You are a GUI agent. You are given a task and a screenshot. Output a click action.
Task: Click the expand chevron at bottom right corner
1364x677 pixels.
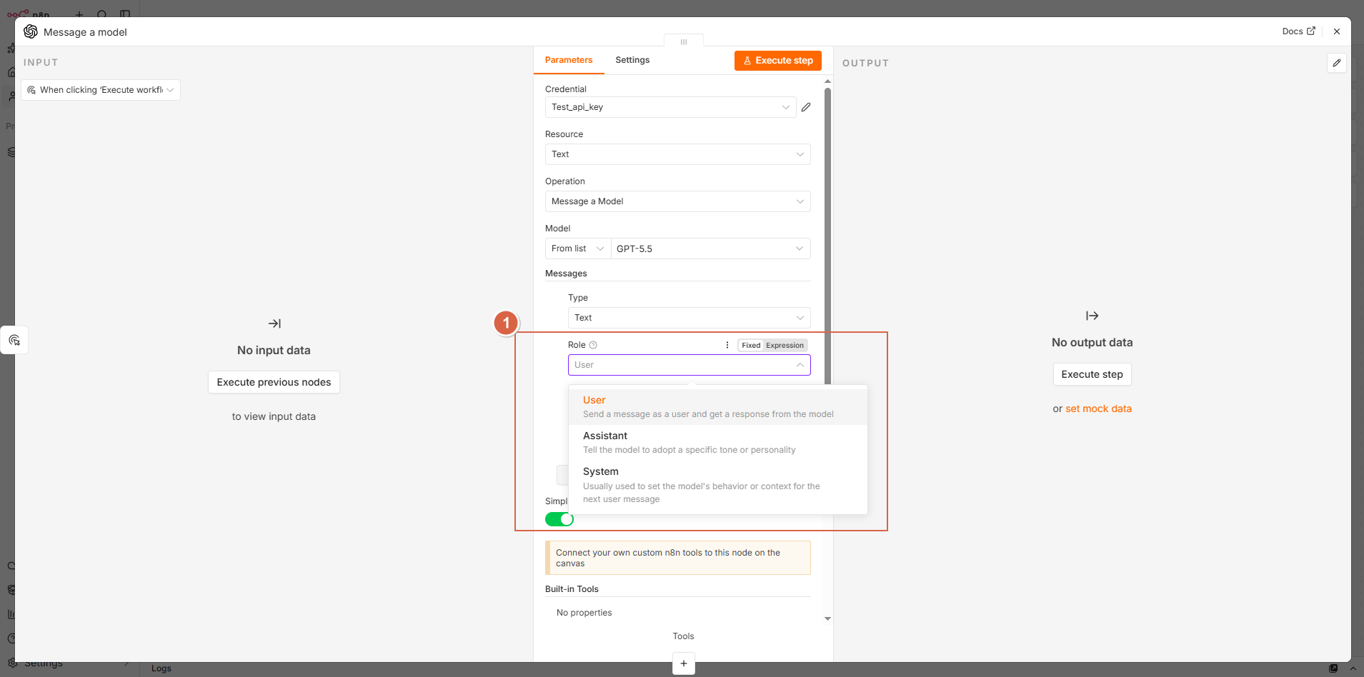(x=1353, y=668)
